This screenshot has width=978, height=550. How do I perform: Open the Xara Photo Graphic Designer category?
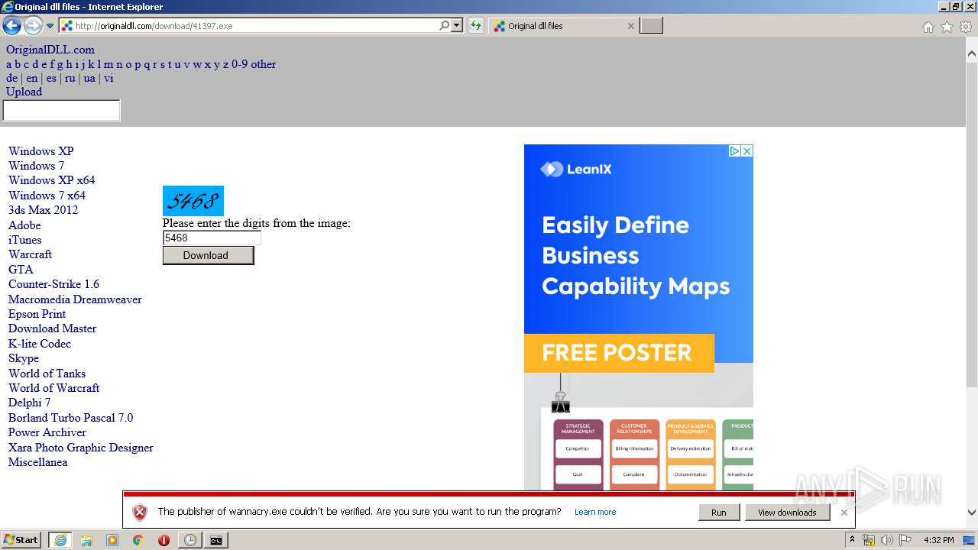pyautogui.click(x=81, y=448)
